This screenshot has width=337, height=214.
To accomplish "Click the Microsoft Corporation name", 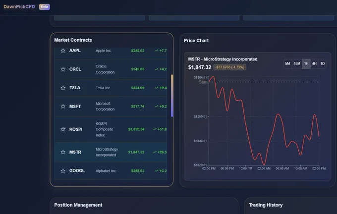I will coord(105,107).
